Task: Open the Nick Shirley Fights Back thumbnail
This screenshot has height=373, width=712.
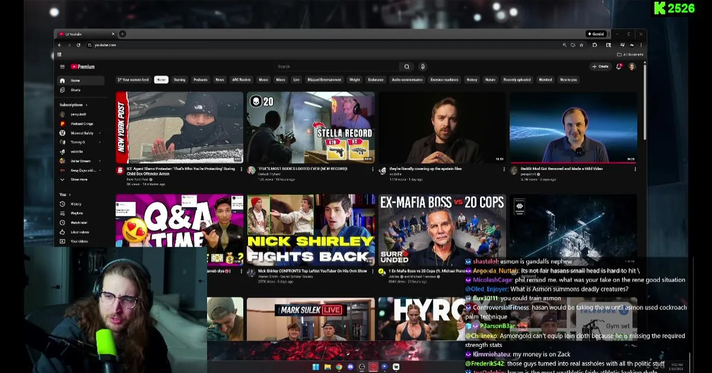Action: [311, 230]
